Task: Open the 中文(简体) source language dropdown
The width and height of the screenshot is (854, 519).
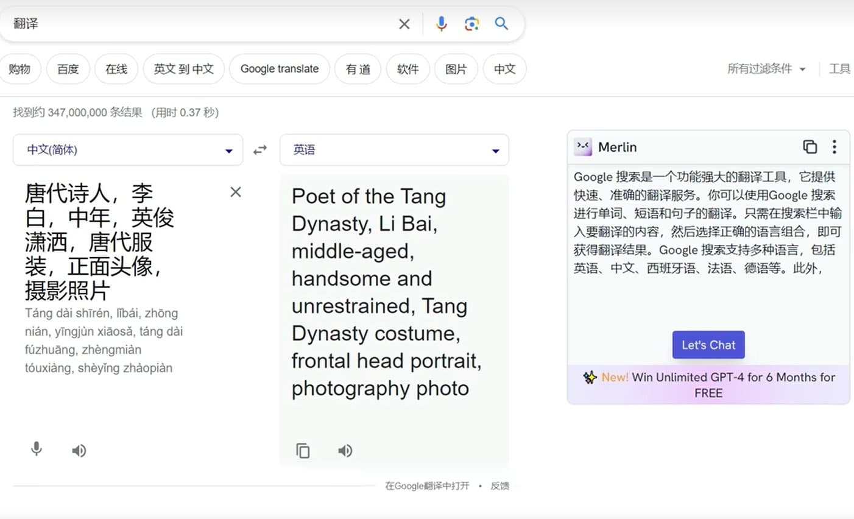Action: [127, 149]
